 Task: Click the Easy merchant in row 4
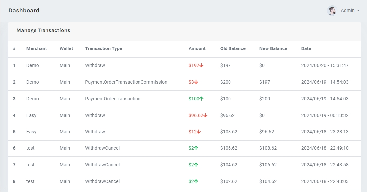31,115
